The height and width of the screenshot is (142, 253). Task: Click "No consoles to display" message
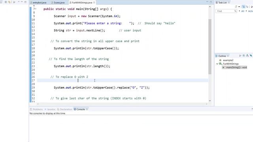tap(47, 114)
